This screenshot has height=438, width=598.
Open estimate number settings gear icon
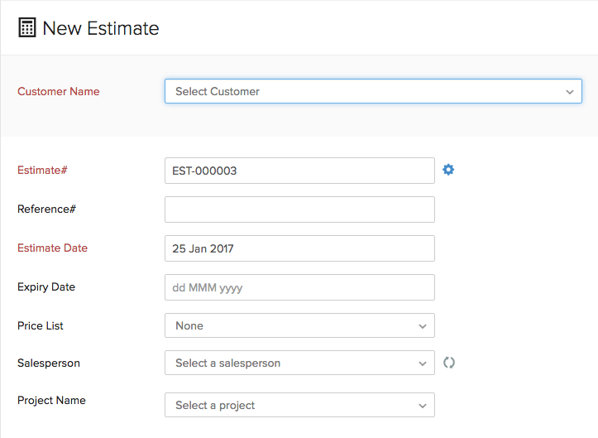click(x=448, y=170)
